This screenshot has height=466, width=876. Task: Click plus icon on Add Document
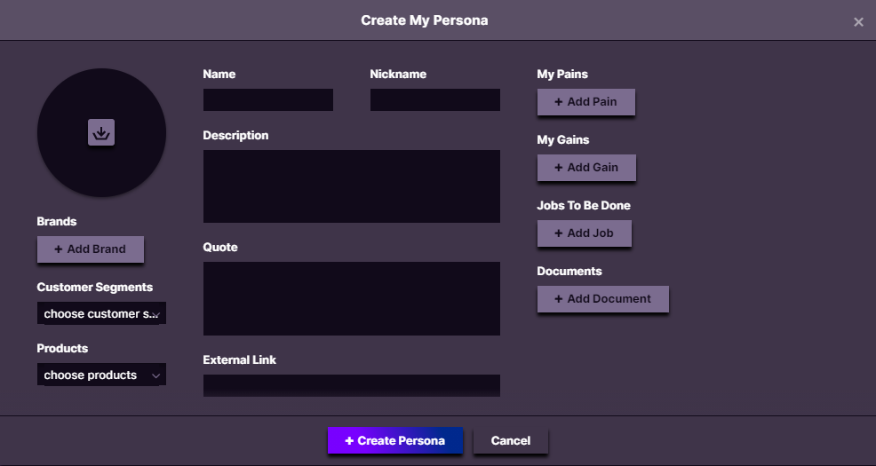click(x=558, y=299)
